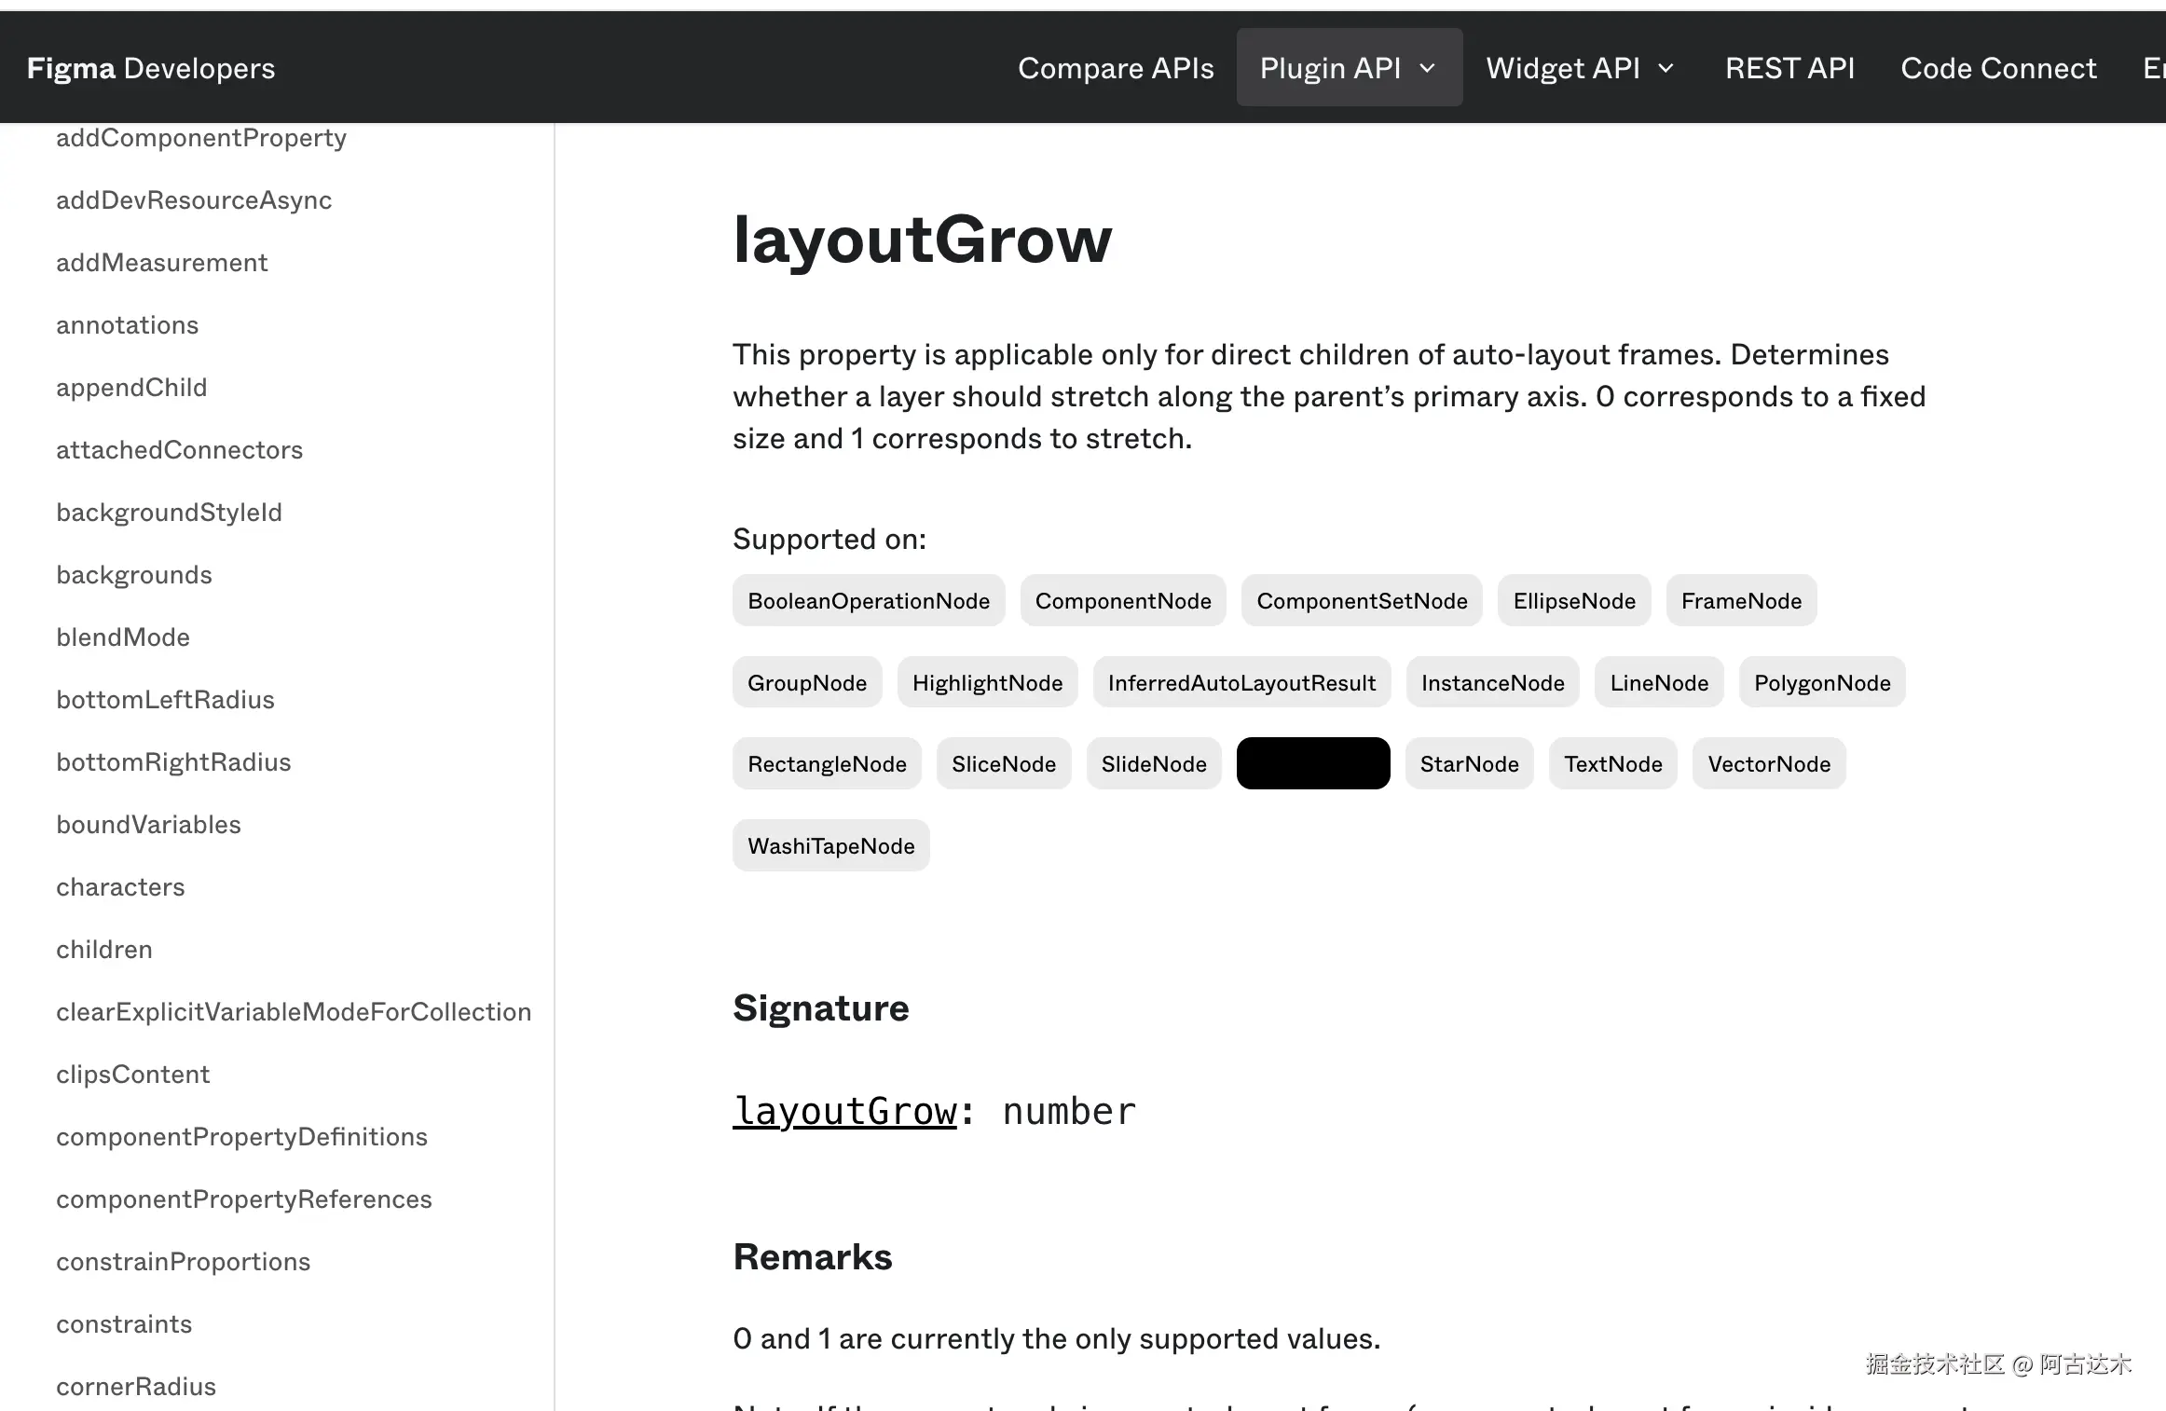The width and height of the screenshot is (2166, 1411).
Task: Open Compare APIs in the navigation bar
Action: pos(1116,68)
